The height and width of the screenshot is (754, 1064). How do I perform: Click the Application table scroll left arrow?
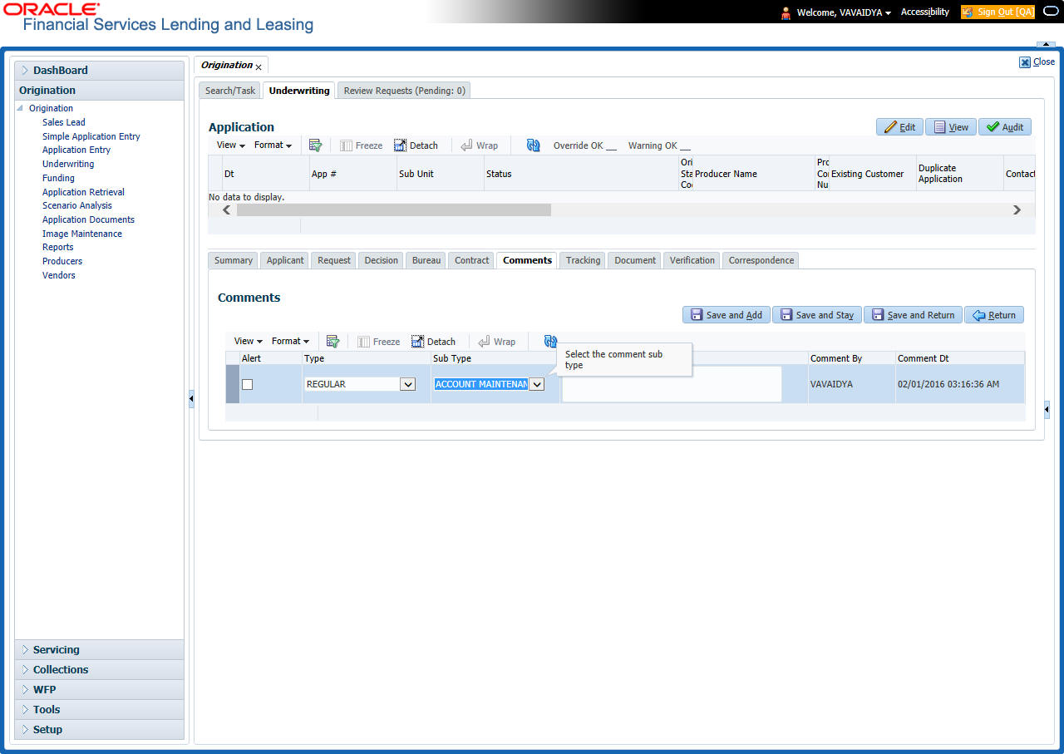tap(227, 210)
